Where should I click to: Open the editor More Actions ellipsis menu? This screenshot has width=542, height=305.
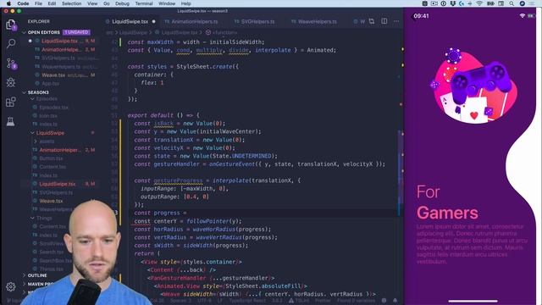(396, 21)
